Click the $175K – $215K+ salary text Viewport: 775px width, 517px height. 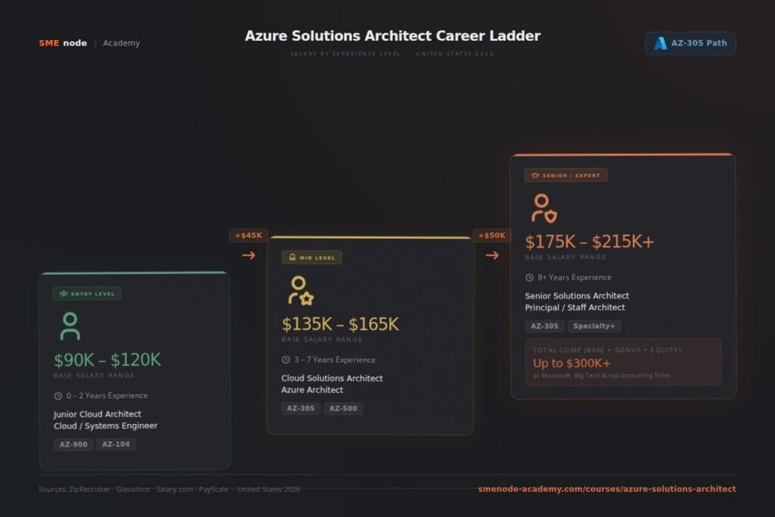point(589,241)
